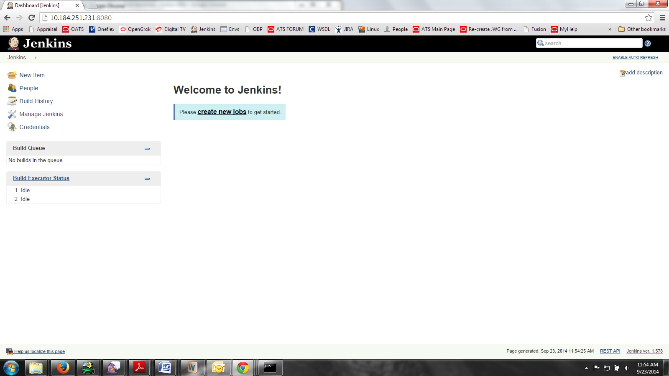Bookmark this page with the star icon
Screen dimensions: 669x376
coord(649,18)
